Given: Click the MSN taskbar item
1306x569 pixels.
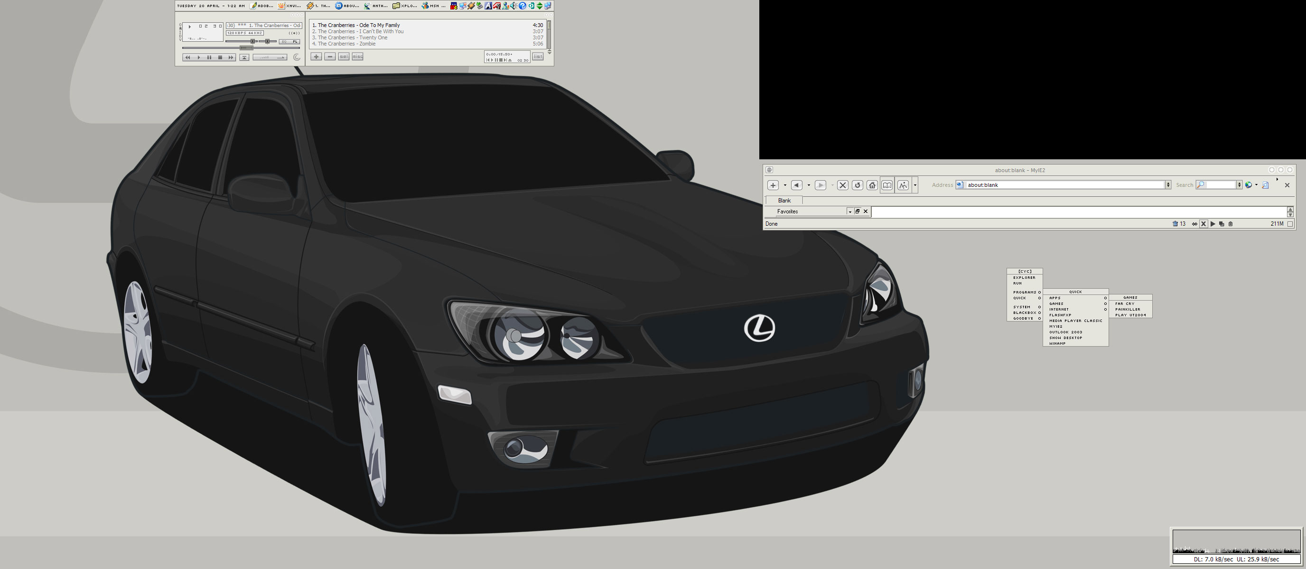Looking at the screenshot, I should click(x=433, y=6).
